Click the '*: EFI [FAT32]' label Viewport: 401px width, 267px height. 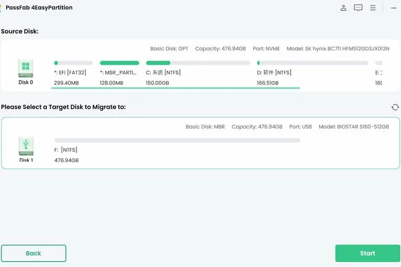coord(70,73)
